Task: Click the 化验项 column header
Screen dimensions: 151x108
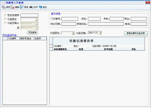Action: 40,38
